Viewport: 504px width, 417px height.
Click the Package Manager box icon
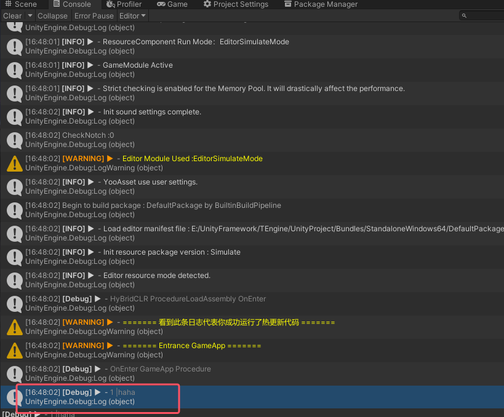pos(287,4)
